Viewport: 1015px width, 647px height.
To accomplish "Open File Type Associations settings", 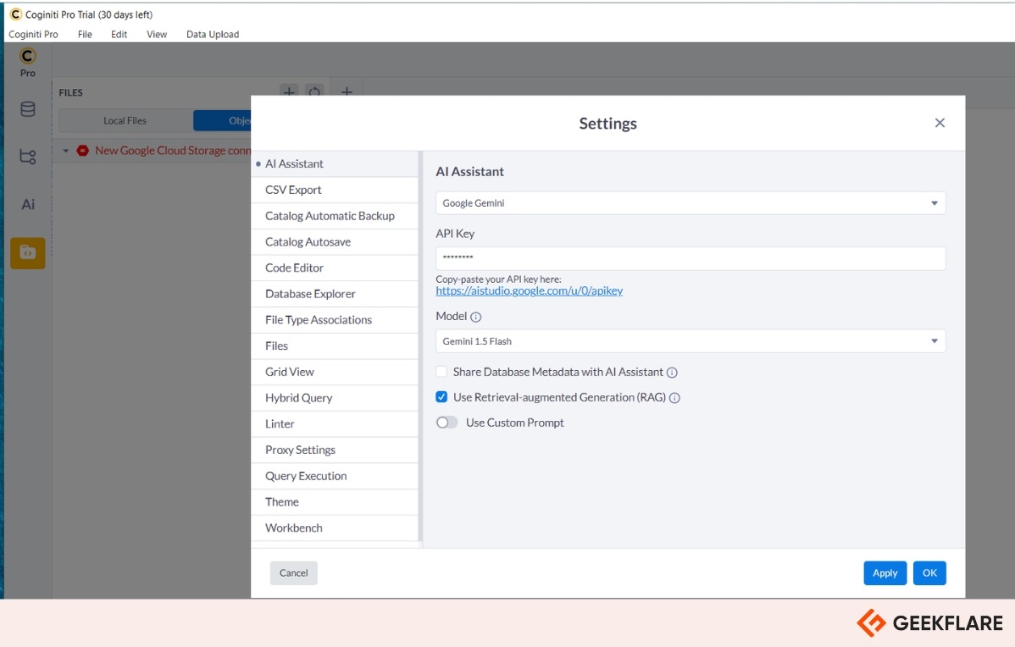I will 335,320.
